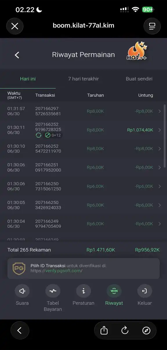
Task: Tap the browser back button at bottom
Action: 20,331
